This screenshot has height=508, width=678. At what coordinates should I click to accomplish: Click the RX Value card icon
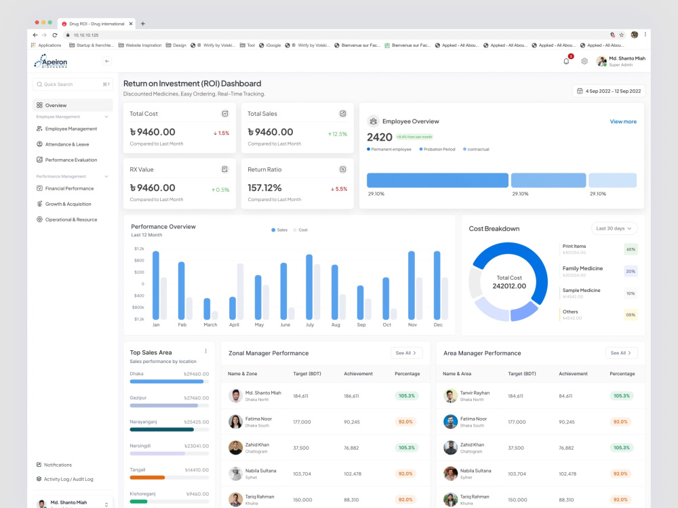[225, 169]
